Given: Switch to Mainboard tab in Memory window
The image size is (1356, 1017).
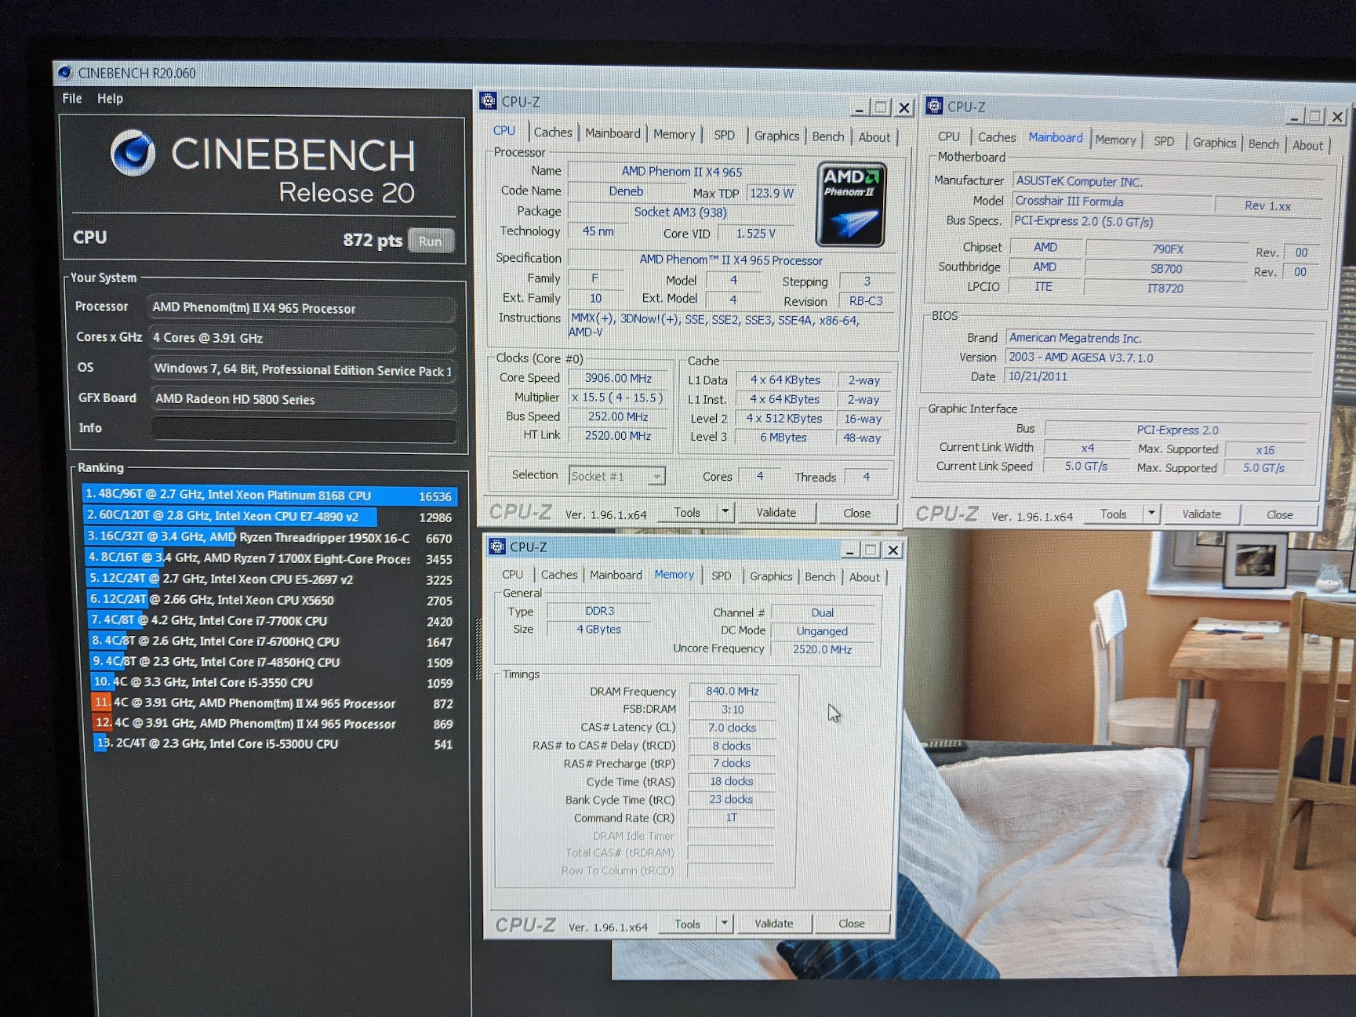Looking at the screenshot, I should [616, 575].
